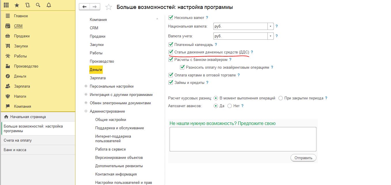391x185 pixels.
Task: Add this page to favorites with the star by the title
Action: point(109,7)
